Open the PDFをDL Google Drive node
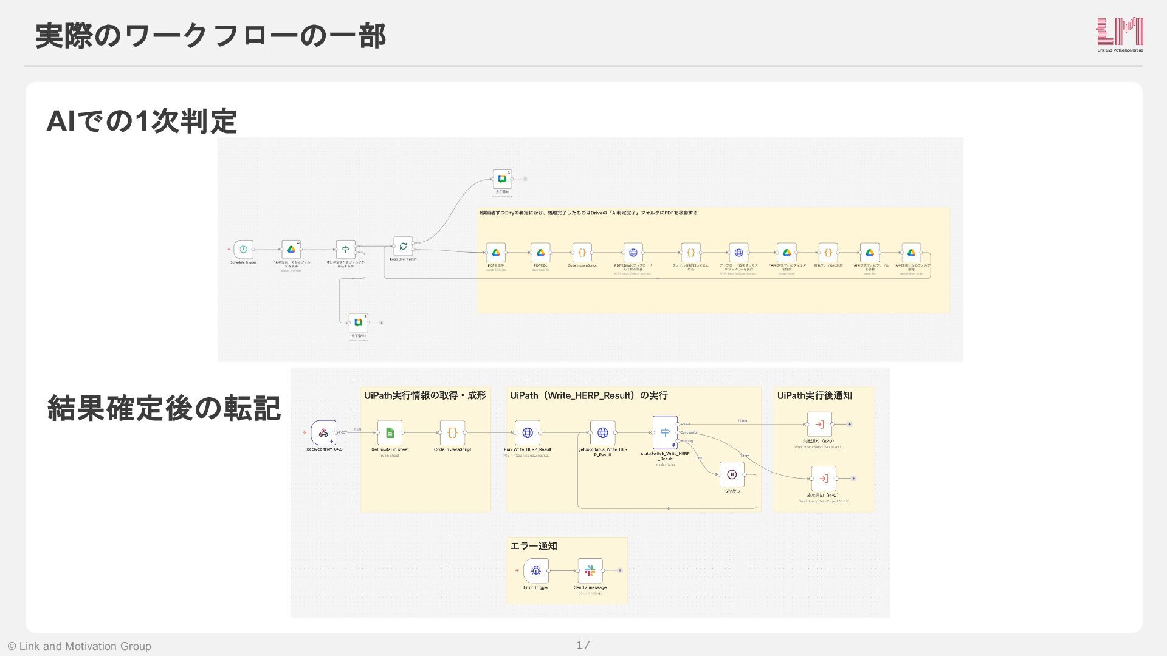The height and width of the screenshot is (656, 1167). coord(540,252)
